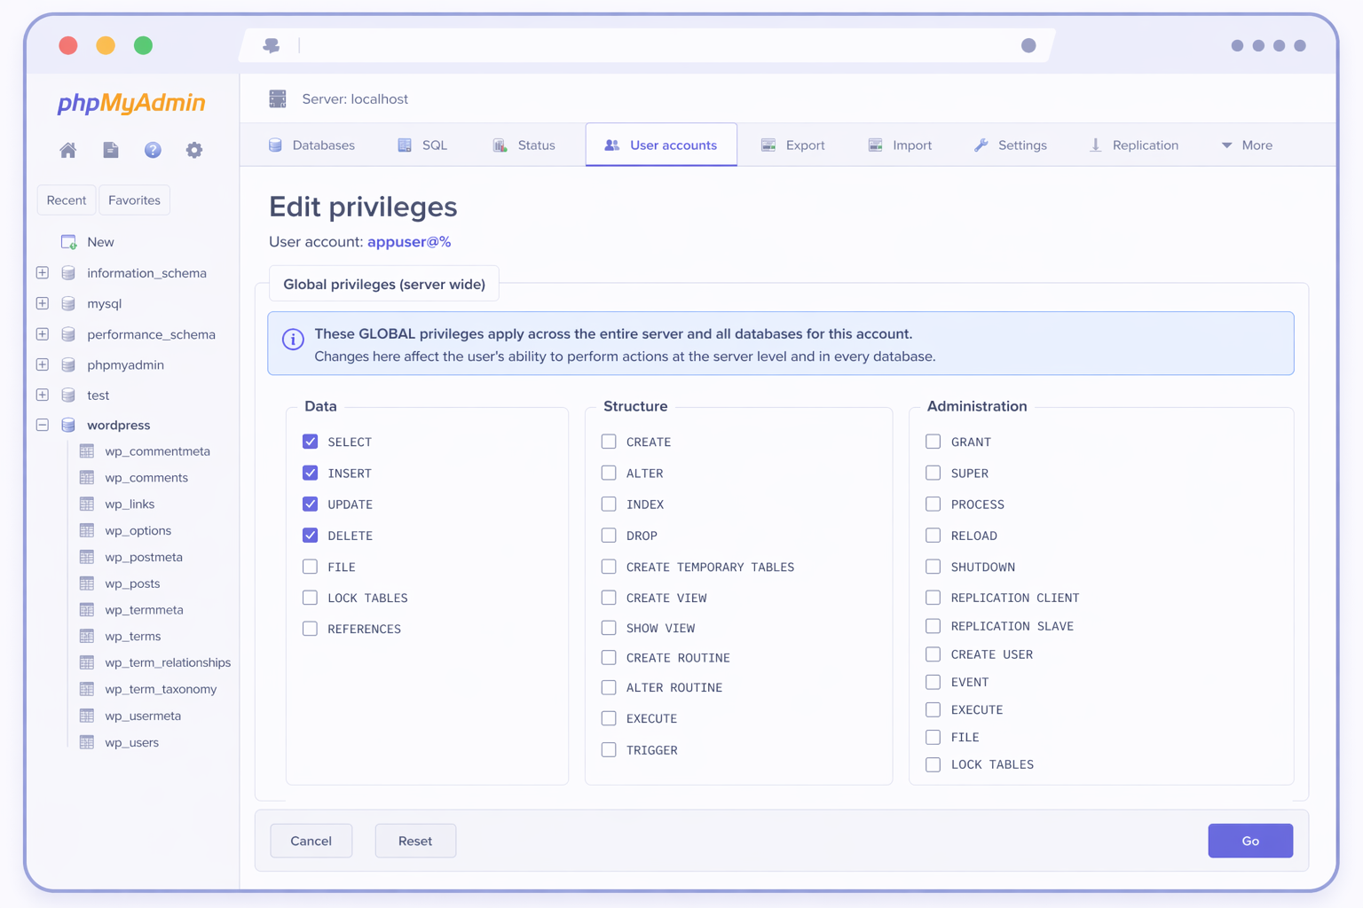This screenshot has height=908, width=1363.
Task: Click the Go button
Action: (x=1250, y=841)
